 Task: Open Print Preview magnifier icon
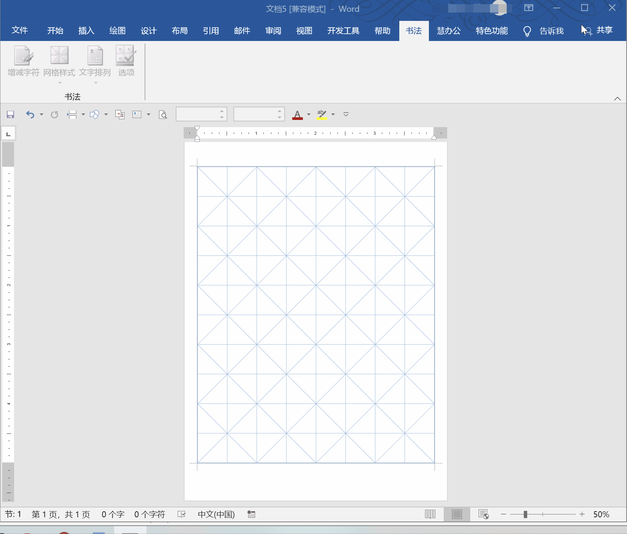pyautogui.click(x=163, y=115)
